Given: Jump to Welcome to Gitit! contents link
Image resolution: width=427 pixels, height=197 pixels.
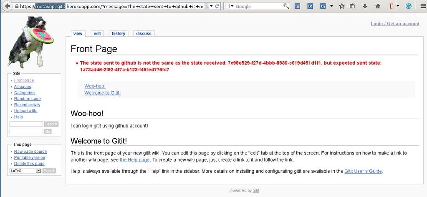Looking at the screenshot, I should click(x=102, y=92).
